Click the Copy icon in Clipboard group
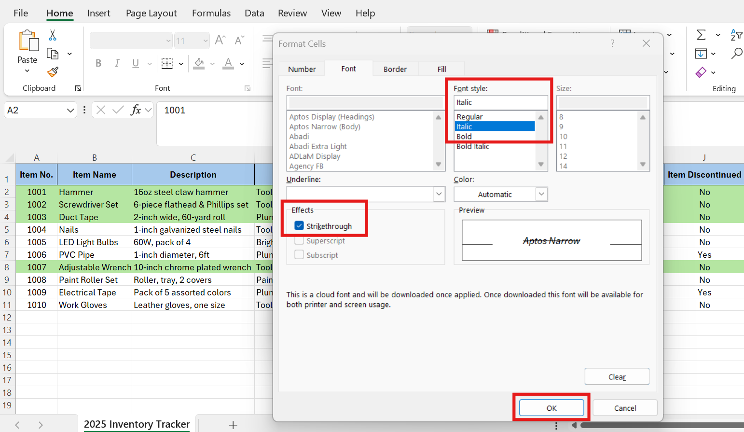The height and width of the screenshot is (432, 744). (x=53, y=54)
